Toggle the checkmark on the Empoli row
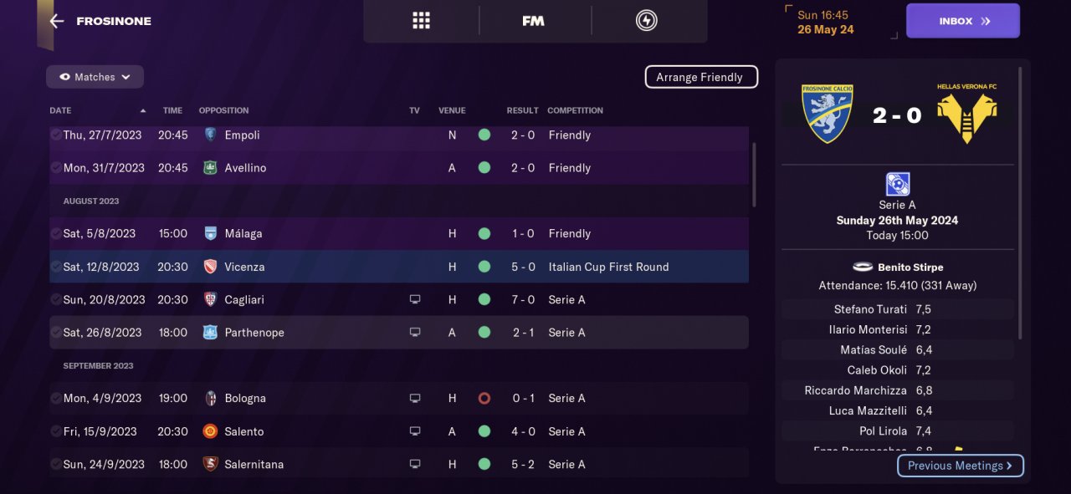1071x494 pixels. [55, 135]
